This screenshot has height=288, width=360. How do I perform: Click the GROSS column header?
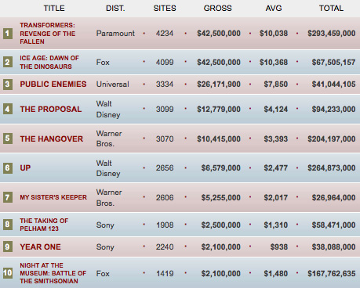[217, 8]
